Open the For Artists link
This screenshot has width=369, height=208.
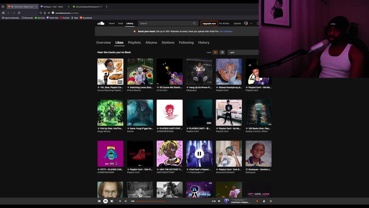pyautogui.click(x=224, y=23)
